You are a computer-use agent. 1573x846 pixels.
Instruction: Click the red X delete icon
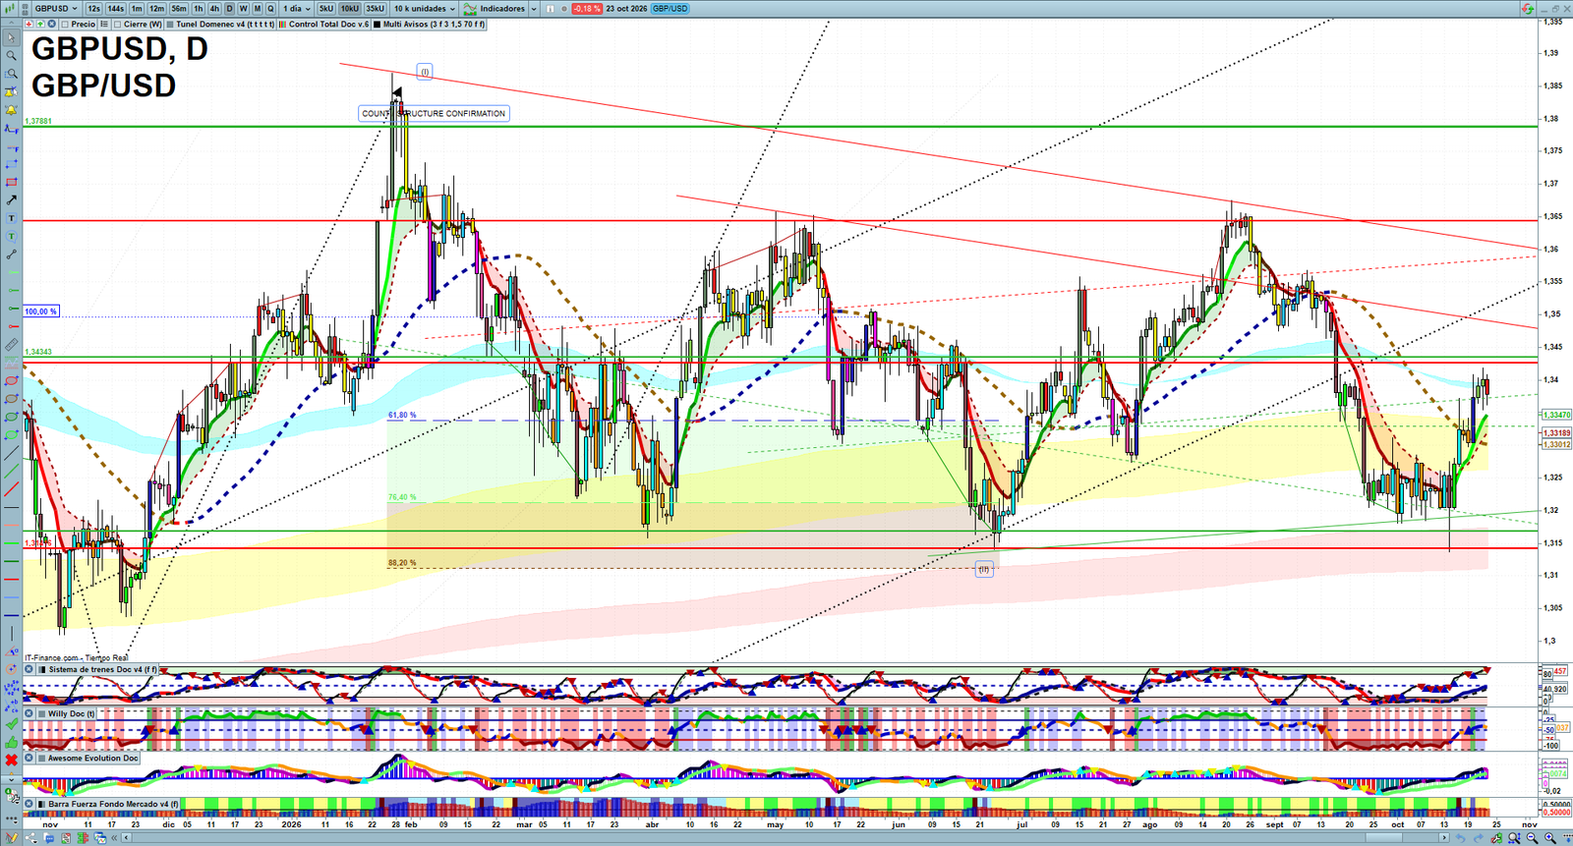(11, 760)
